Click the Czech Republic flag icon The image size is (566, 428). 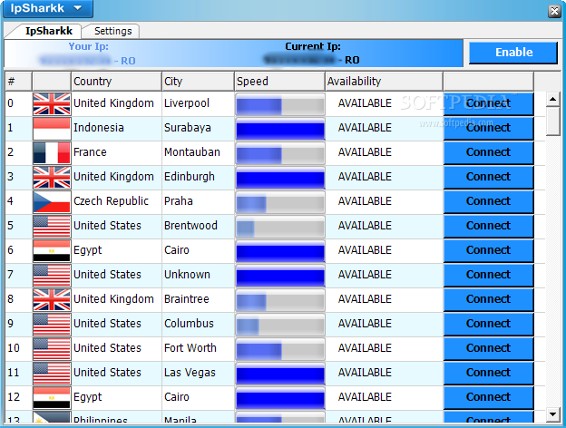pos(52,201)
